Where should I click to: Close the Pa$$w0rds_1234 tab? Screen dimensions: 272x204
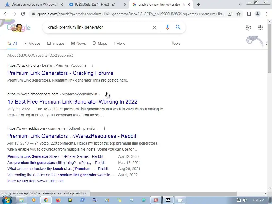[125, 5]
